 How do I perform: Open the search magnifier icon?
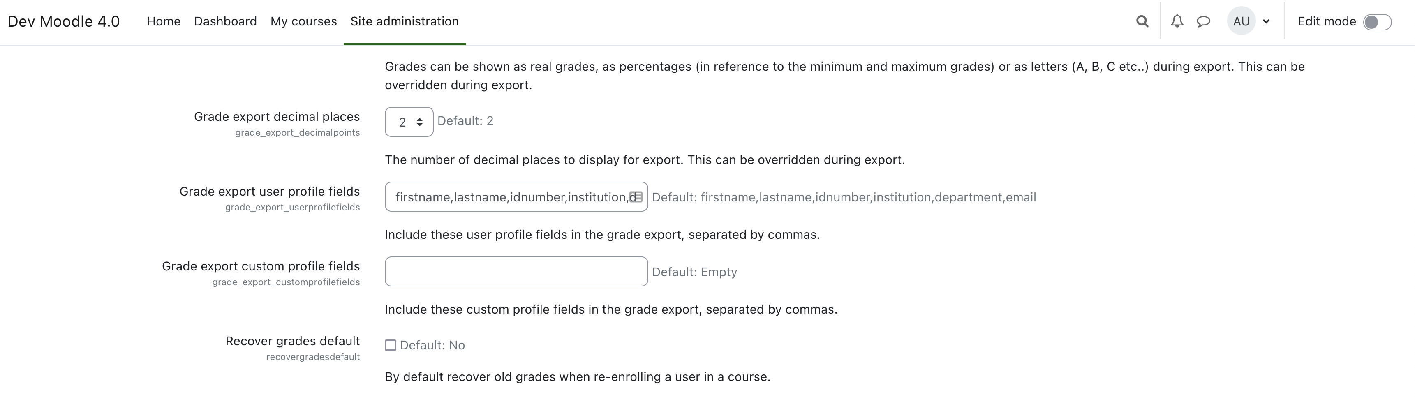1142,21
